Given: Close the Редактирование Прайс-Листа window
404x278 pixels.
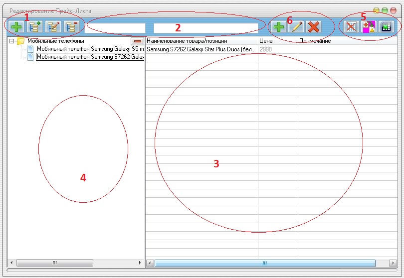Looking at the screenshot, I should tap(393, 10).
